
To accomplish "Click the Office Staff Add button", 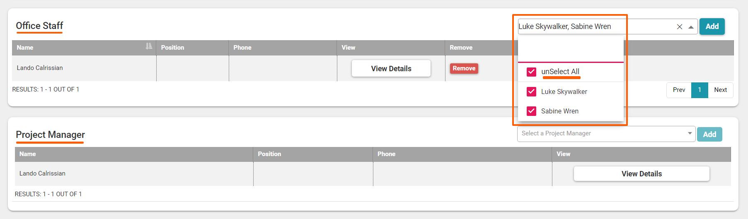I will tap(712, 26).
